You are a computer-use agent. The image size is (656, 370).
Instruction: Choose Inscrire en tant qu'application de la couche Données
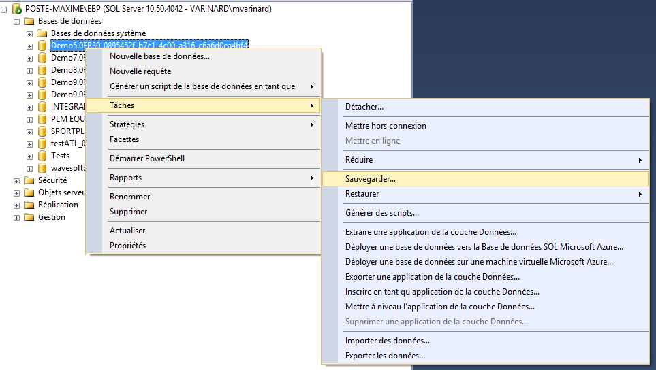coord(485,292)
